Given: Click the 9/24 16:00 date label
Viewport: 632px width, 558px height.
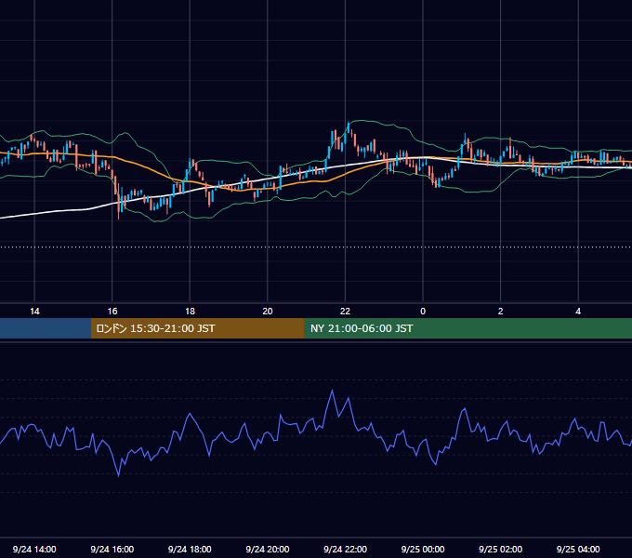Looking at the screenshot, I should point(112,549).
